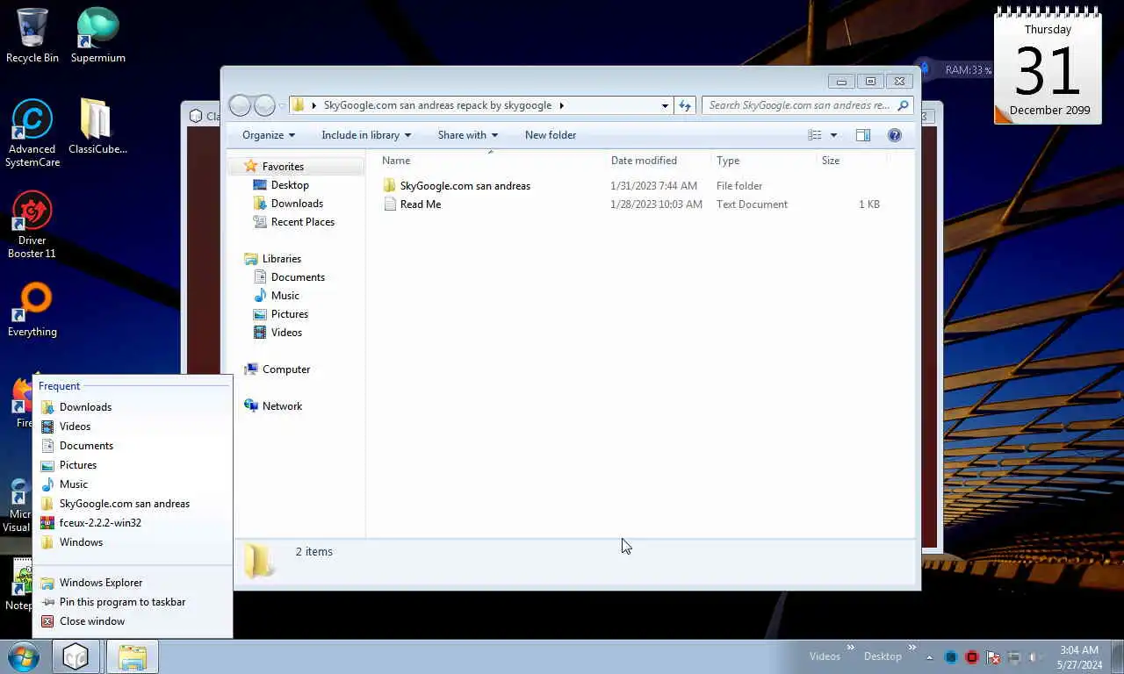Image resolution: width=1124 pixels, height=674 pixels.
Task: Click the folder icon in address bar
Action: pos(298,105)
